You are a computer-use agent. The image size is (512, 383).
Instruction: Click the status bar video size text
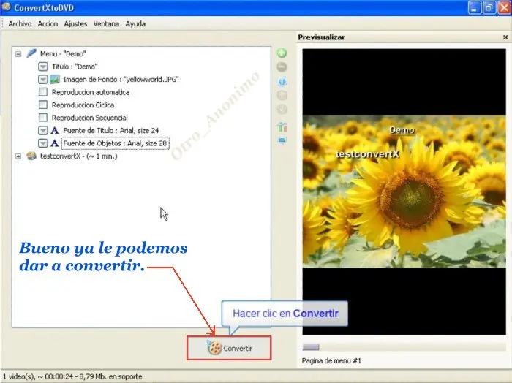click(72, 376)
